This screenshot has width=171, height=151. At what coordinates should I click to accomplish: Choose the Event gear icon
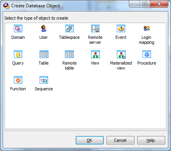121,28
